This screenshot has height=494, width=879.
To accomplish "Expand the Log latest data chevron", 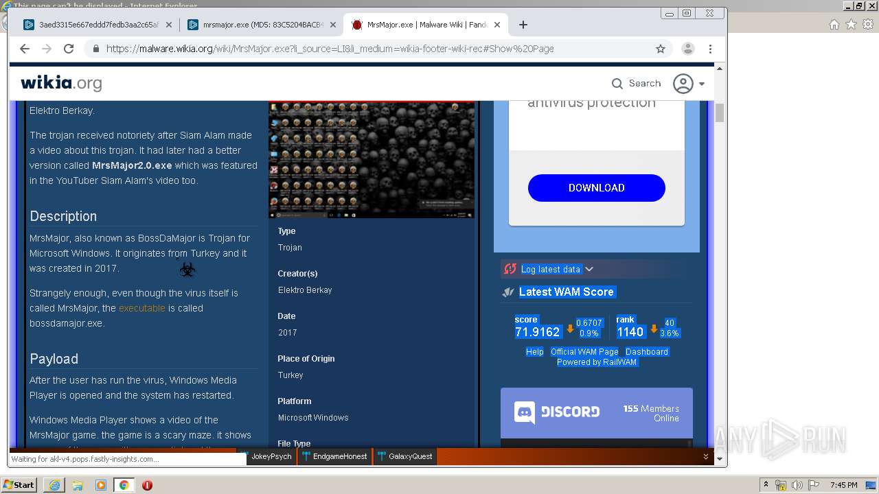I will click(x=589, y=269).
